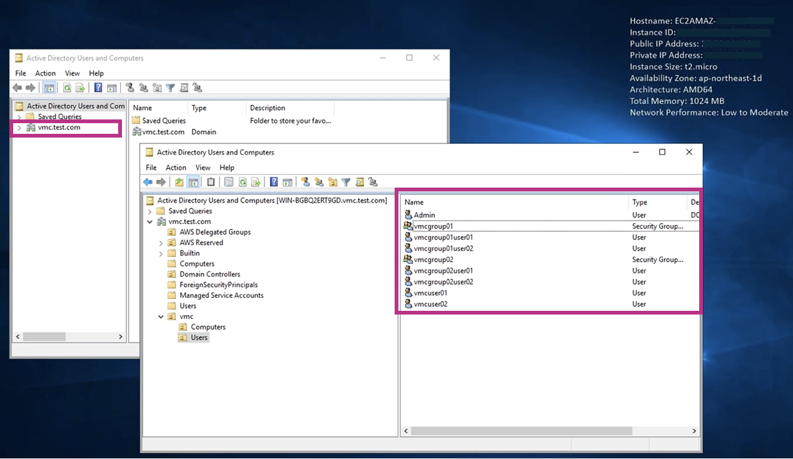The width and height of the screenshot is (793, 459).
Task: Select vmcuser02 user row
Action: coord(550,304)
